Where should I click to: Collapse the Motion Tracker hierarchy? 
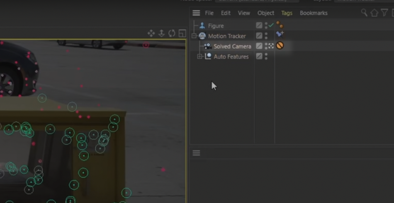(194, 36)
